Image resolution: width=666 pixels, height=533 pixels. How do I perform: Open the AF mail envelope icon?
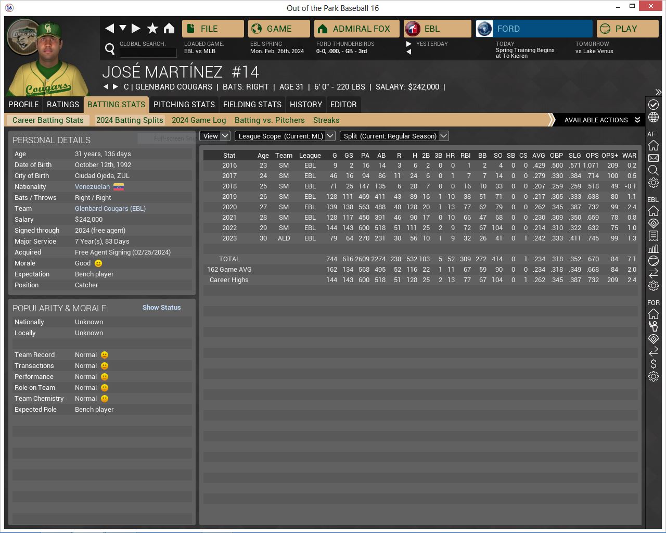[x=654, y=158]
